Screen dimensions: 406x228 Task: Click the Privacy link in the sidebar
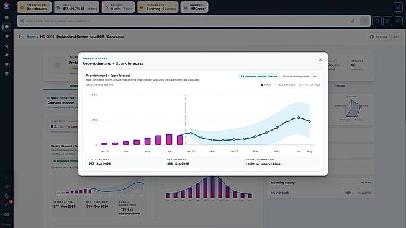coord(6,224)
